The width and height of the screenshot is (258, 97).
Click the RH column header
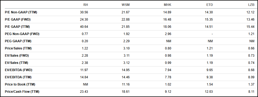tap(86, 5)
